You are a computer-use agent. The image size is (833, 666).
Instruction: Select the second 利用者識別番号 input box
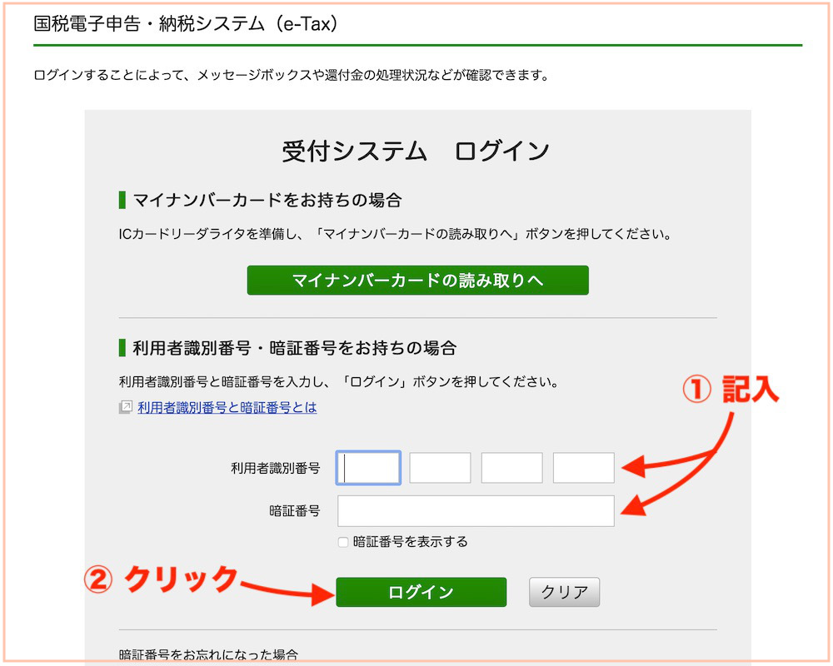(440, 468)
